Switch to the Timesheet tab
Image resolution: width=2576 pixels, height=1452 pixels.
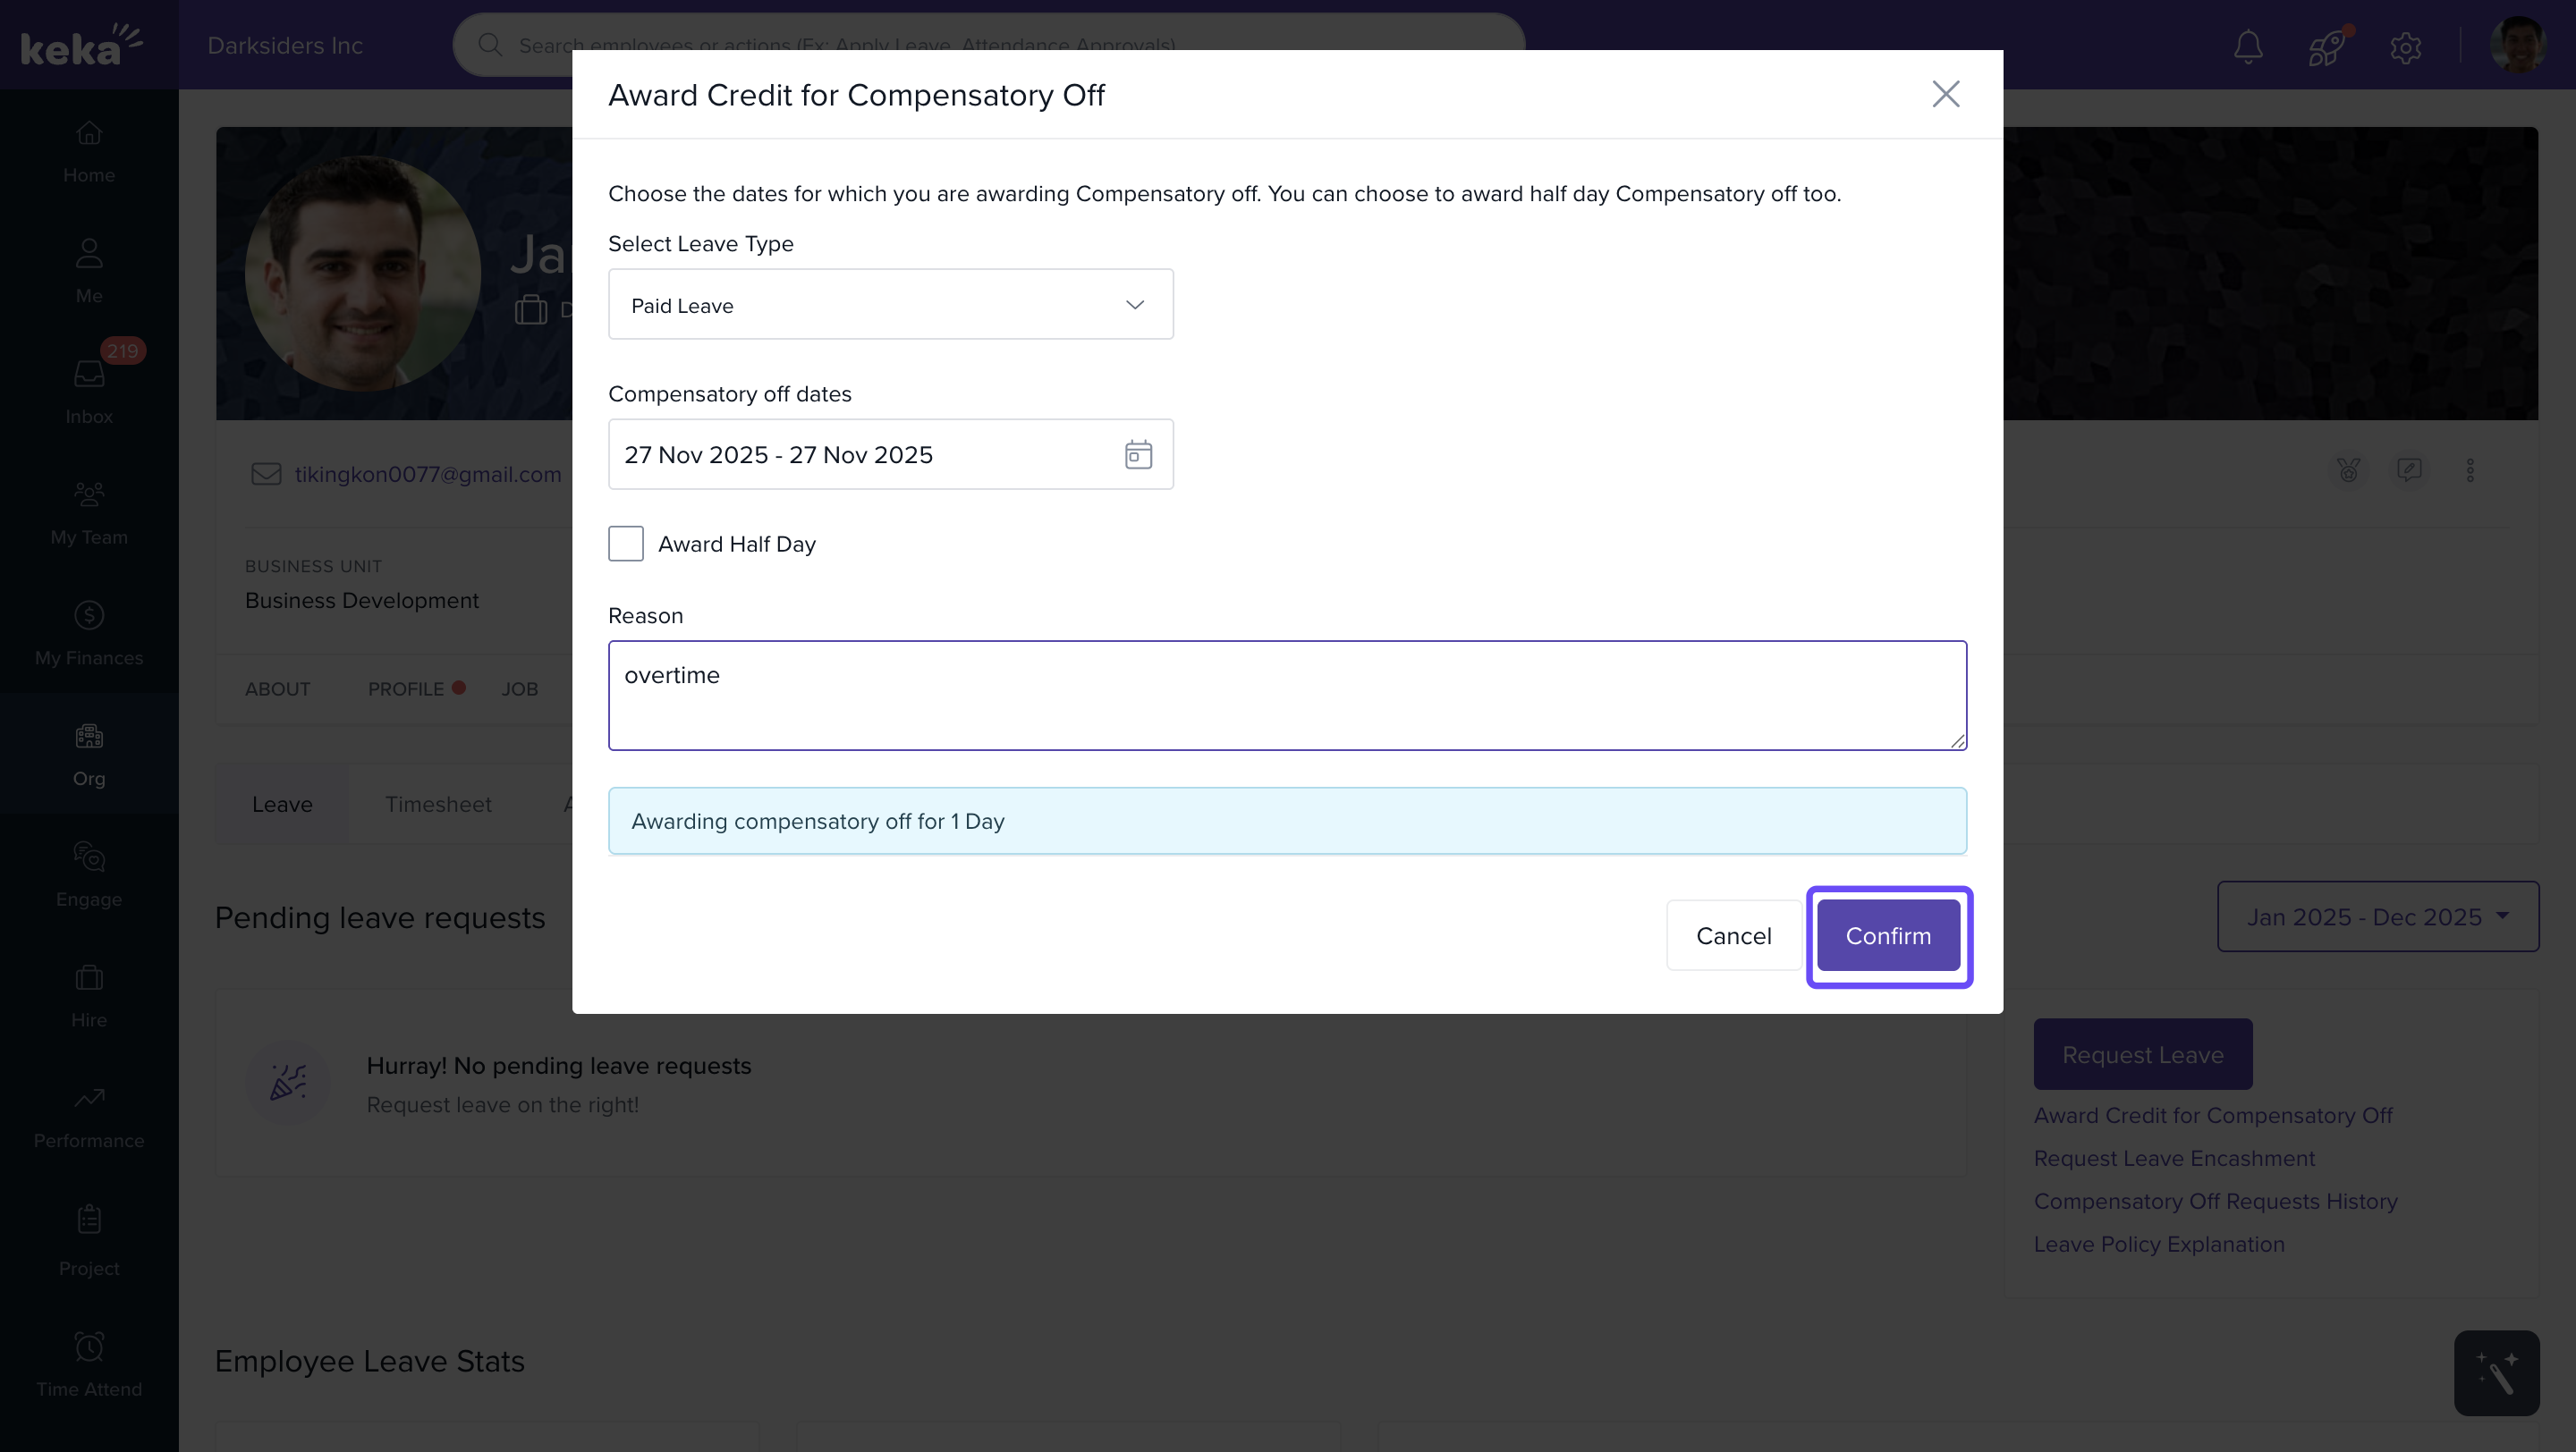[438, 805]
